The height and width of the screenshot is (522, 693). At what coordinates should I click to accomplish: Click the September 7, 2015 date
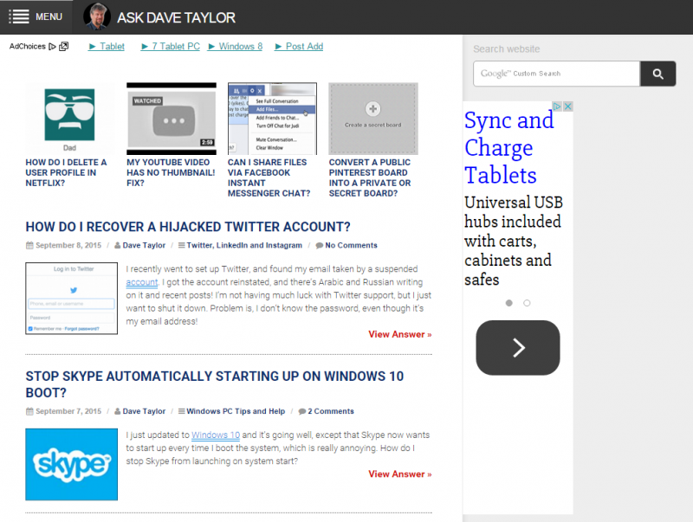pyautogui.click(x=68, y=411)
